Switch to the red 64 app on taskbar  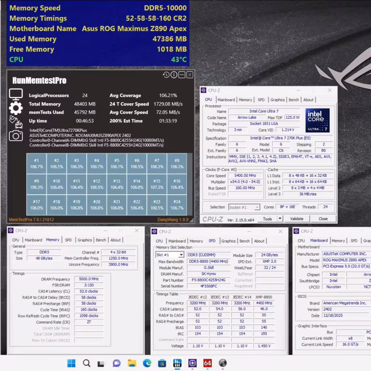click(208, 363)
